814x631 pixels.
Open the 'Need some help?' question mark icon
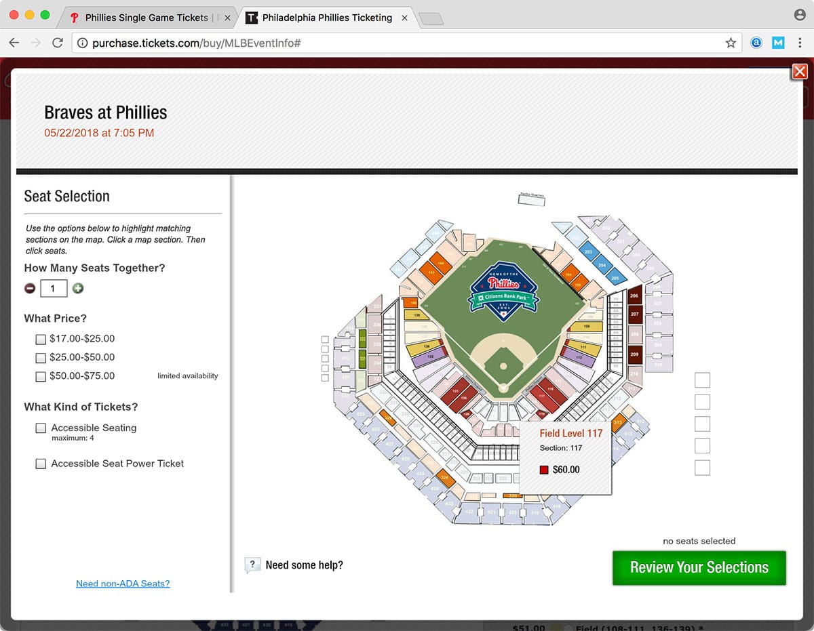252,564
